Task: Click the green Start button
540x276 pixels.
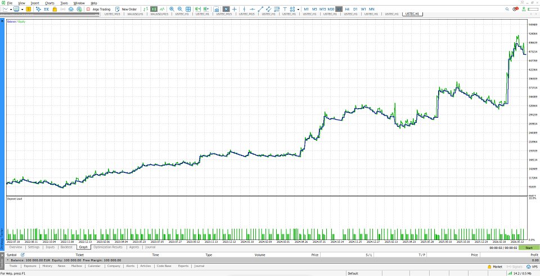Action: [x=529, y=248]
